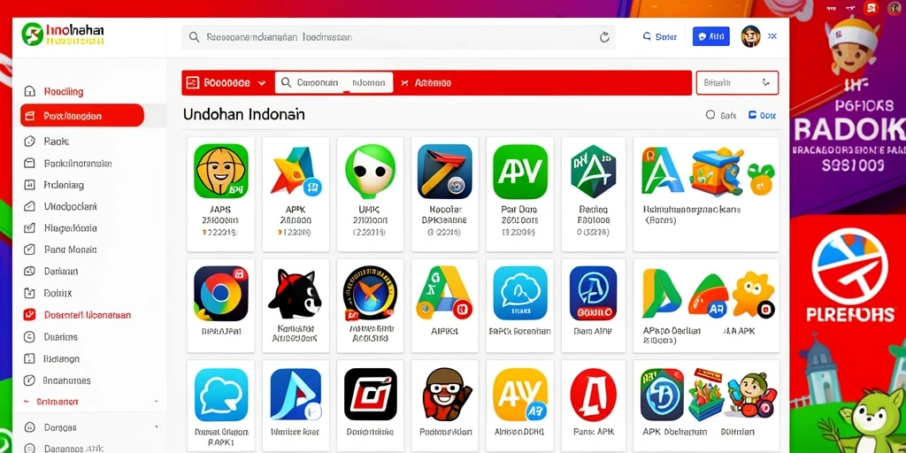Open the dark green hexagon A icon
Viewport: 906px width, 453px height.
coord(593,171)
